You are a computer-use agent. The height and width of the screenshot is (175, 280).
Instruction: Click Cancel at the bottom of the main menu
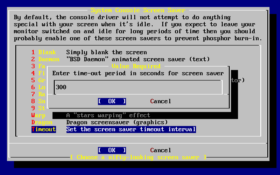click(x=161, y=150)
